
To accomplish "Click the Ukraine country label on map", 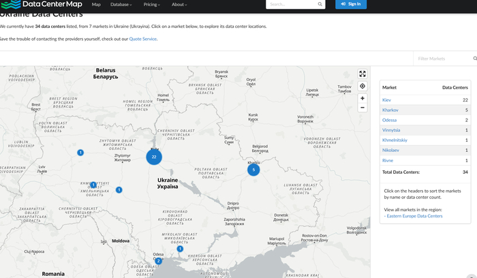I will click(x=168, y=183).
